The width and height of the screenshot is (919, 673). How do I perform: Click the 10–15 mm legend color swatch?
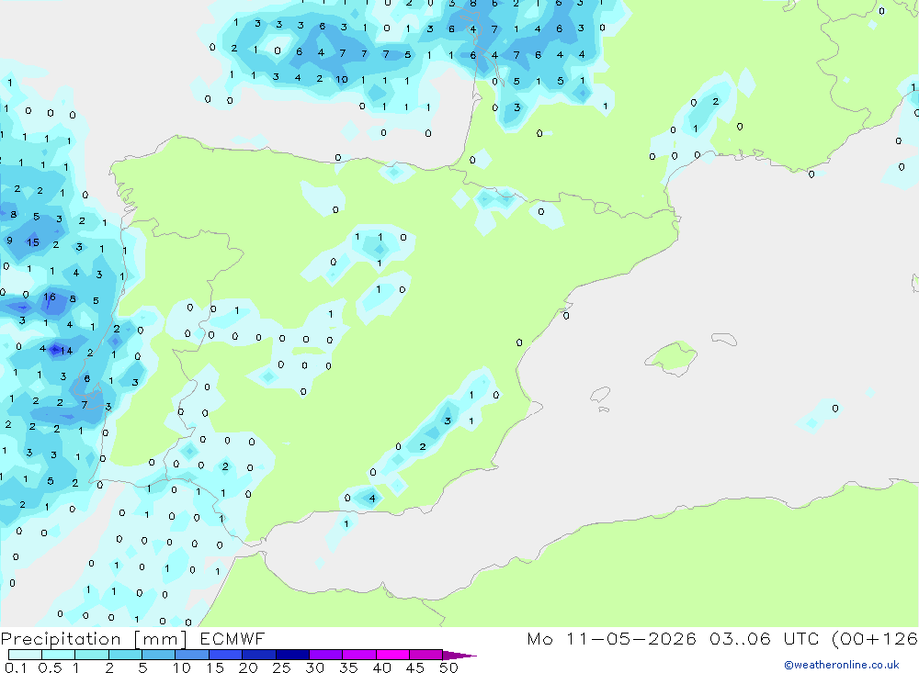192,655
